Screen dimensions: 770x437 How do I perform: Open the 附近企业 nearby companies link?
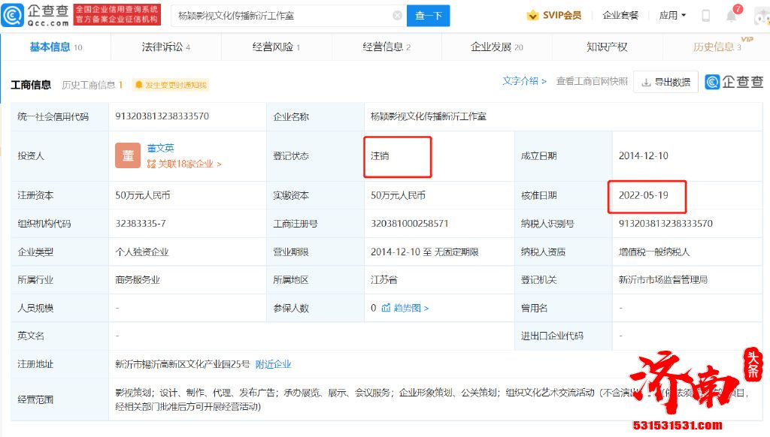point(273,364)
